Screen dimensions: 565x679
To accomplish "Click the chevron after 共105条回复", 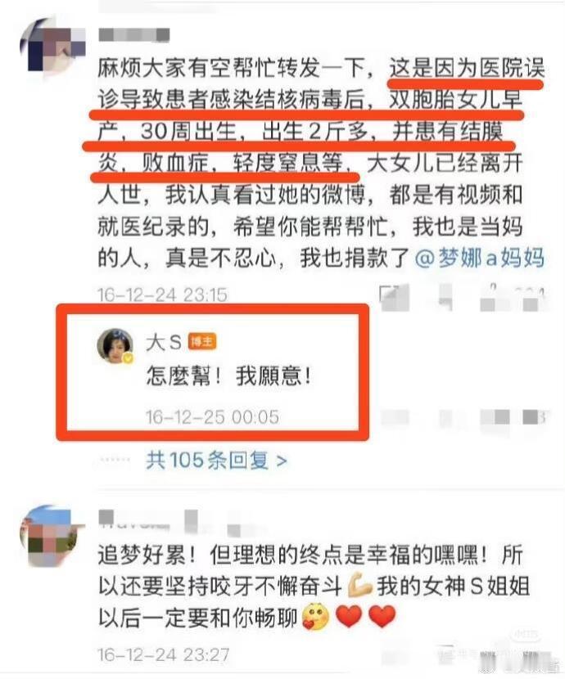I will pyautogui.click(x=282, y=461).
